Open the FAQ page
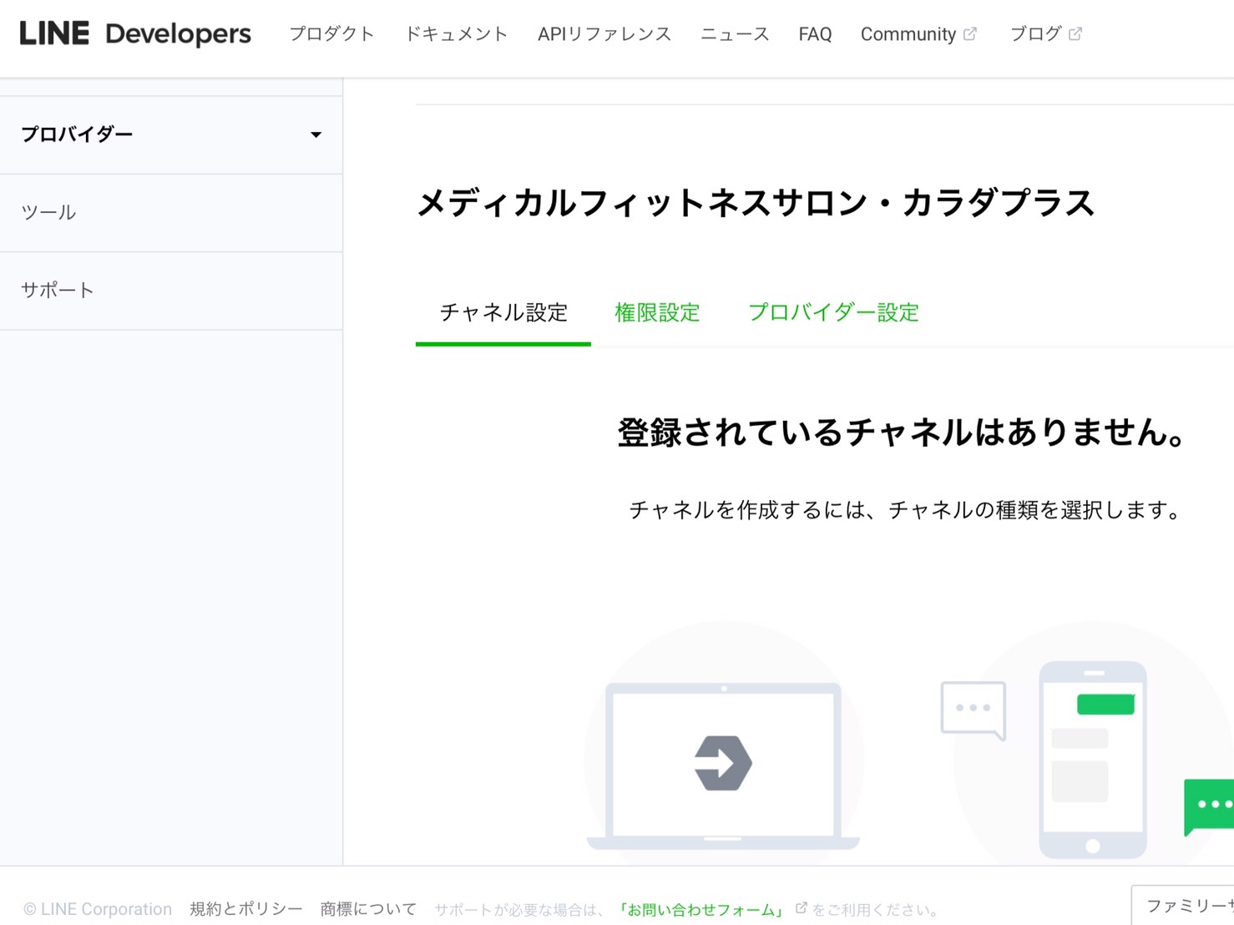The width and height of the screenshot is (1234, 925). (815, 34)
